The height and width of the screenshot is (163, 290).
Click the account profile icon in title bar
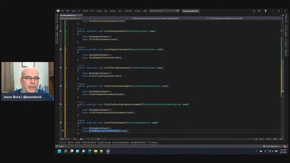(x=266, y=11)
